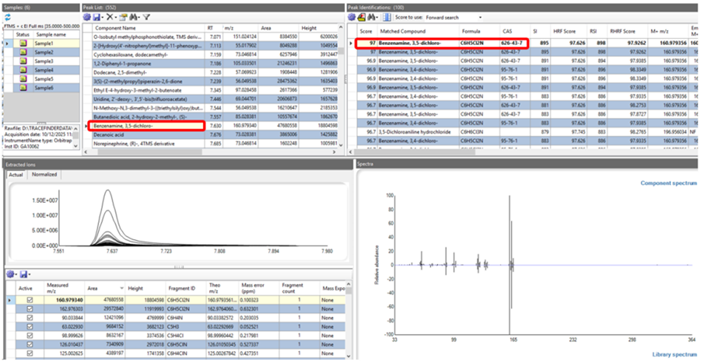Open Peak List settings gear icon
Image resolution: width=702 pixels, height=363 pixels.
[87, 17]
